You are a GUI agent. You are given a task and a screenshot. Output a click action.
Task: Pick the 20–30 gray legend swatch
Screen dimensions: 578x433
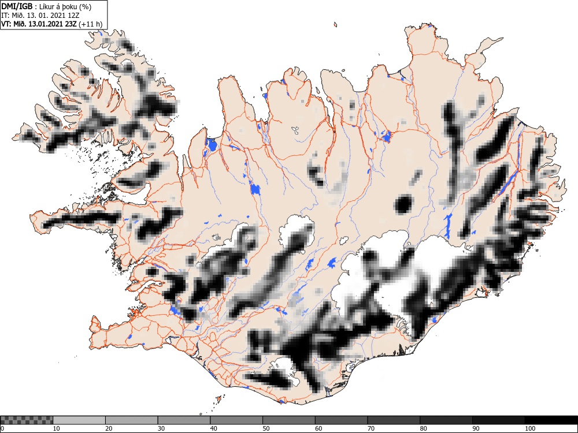click(132, 420)
